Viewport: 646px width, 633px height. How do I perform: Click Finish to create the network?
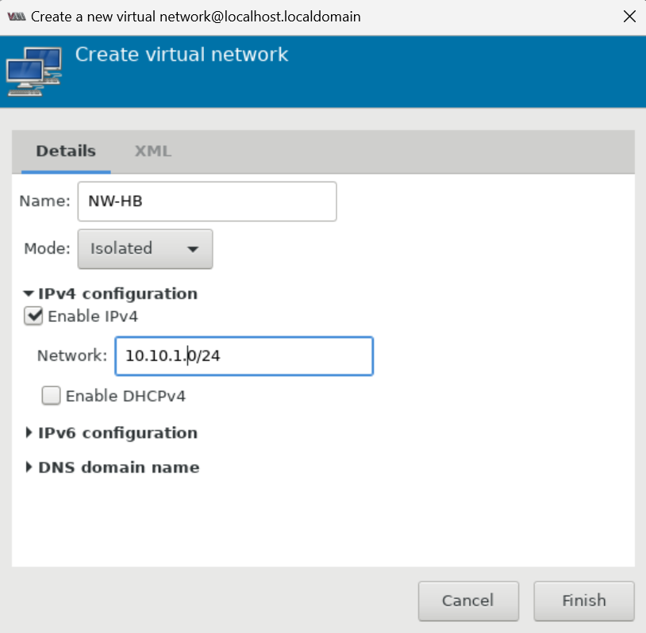(584, 601)
